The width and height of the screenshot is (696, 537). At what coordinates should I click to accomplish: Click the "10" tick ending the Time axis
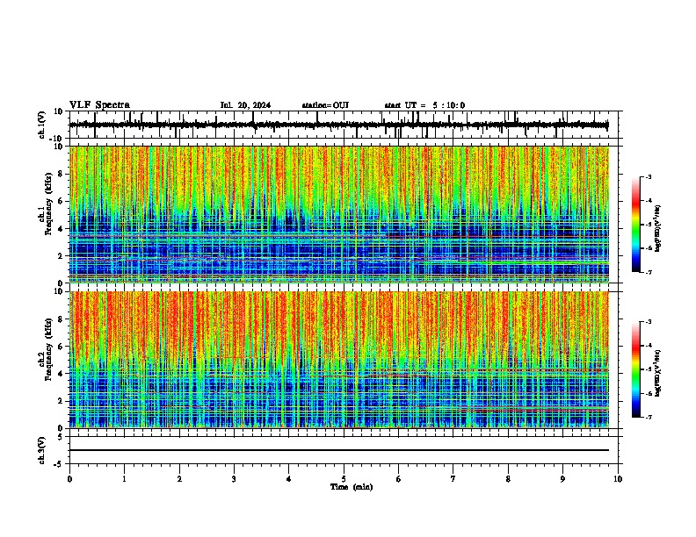(x=618, y=479)
